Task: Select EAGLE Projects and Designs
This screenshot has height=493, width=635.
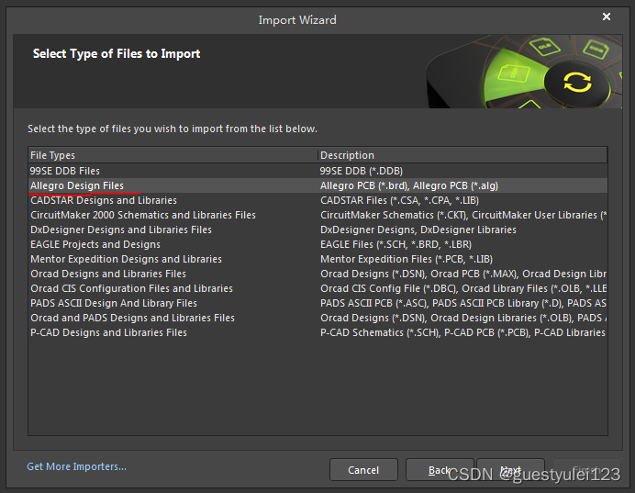Action: pos(95,244)
